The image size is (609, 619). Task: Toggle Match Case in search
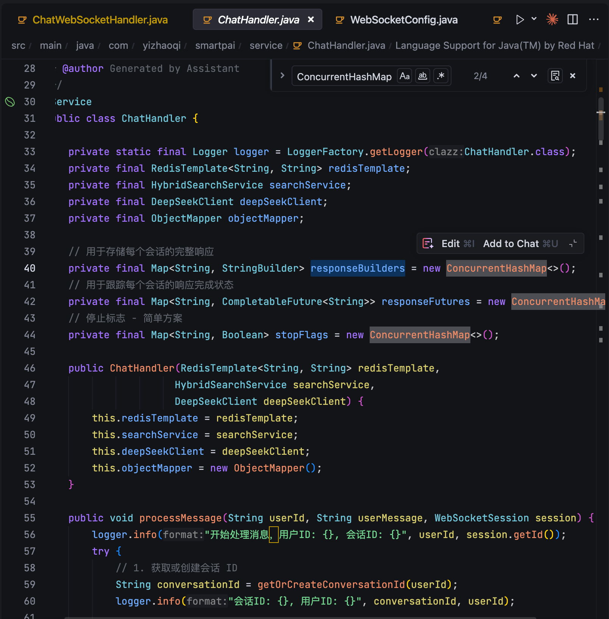(x=404, y=76)
